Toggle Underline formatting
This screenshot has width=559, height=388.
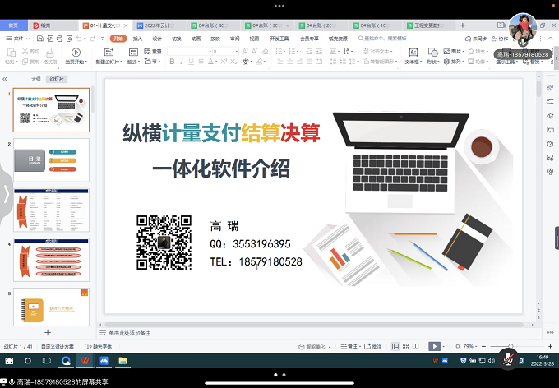click(191, 62)
